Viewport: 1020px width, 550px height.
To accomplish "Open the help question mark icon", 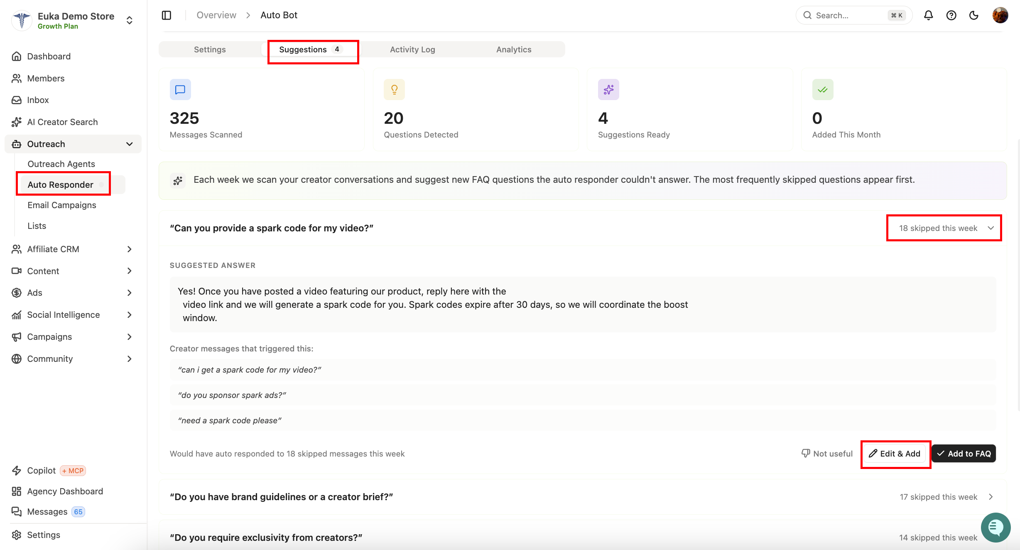I will [951, 15].
